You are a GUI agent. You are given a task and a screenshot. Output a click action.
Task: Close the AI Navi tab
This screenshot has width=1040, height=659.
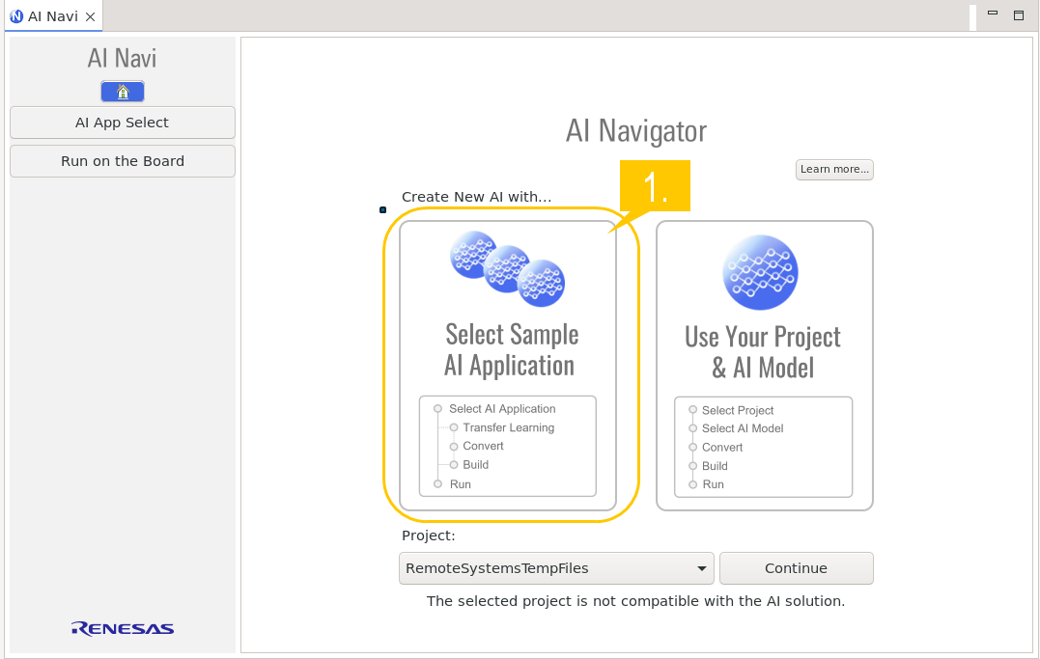tap(90, 16)
